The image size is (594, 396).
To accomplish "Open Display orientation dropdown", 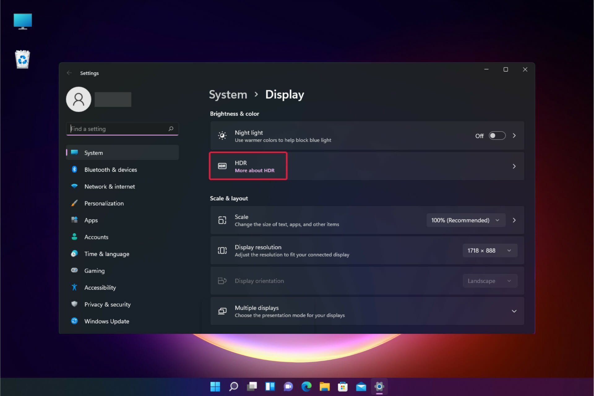I will click(x=488, y=281).
